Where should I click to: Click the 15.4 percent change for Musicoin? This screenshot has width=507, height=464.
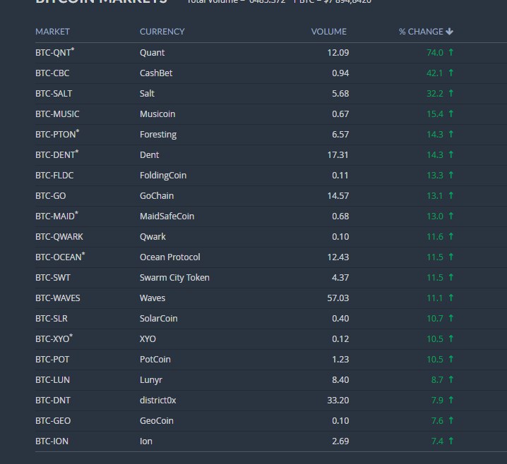(435, 114)
